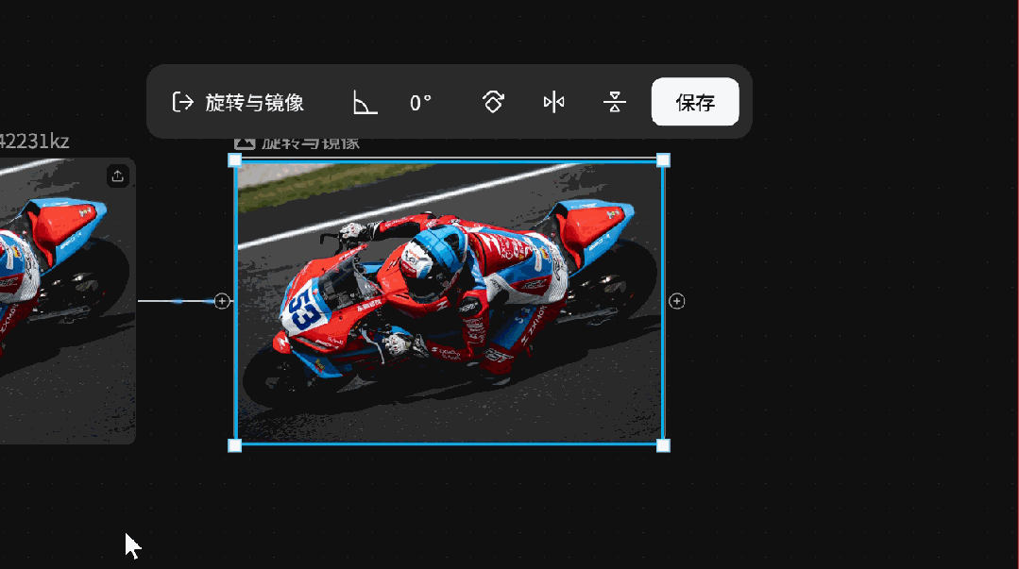Click the exit icon beside 旋转与镜像

pyautogui.click(x=182, y=102)
